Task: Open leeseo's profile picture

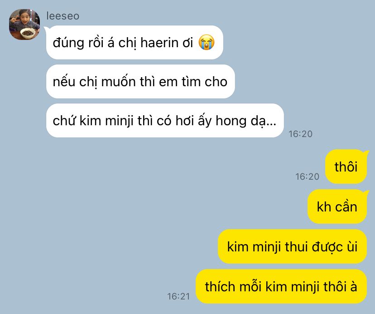Action: click(24, 25)
